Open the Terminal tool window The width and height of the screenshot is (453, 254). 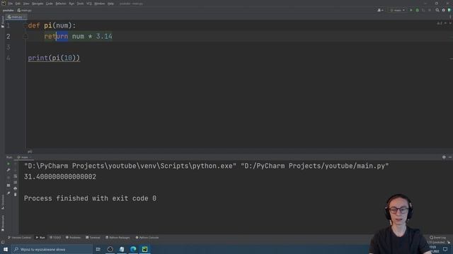93,238
